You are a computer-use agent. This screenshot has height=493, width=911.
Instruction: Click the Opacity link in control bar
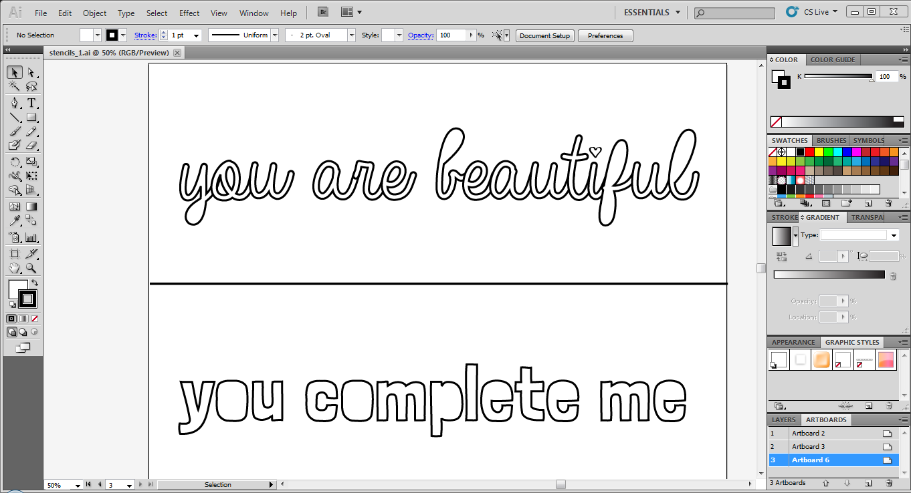coord(421,35)
